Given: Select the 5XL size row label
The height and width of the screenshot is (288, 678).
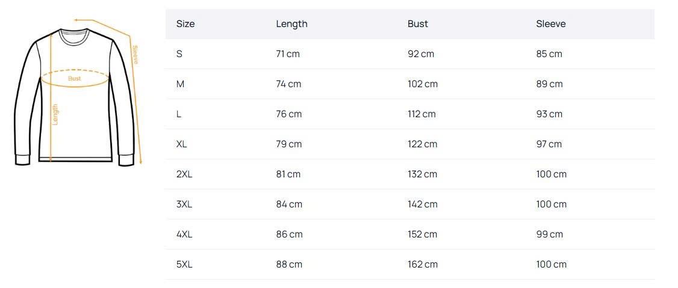Looking at the screenshot, I should click(x=184, y=265).
